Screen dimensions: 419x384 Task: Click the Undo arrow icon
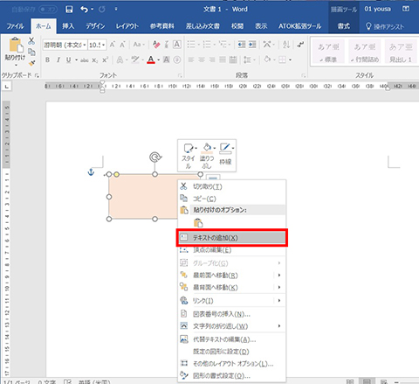pos(85,10)
